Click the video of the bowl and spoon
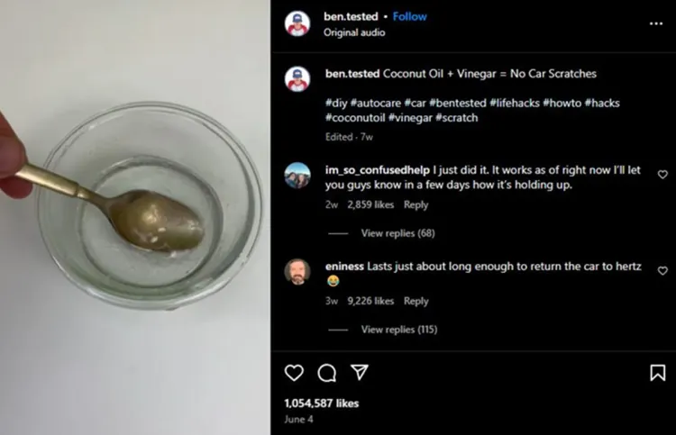676x435 pixels. tap(135, 217)
